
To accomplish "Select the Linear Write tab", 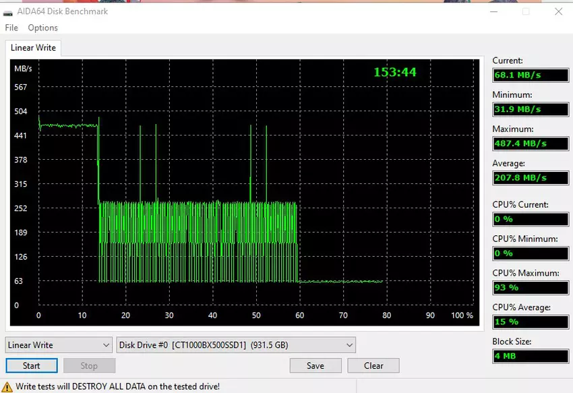I will click(x=33, y=48).
